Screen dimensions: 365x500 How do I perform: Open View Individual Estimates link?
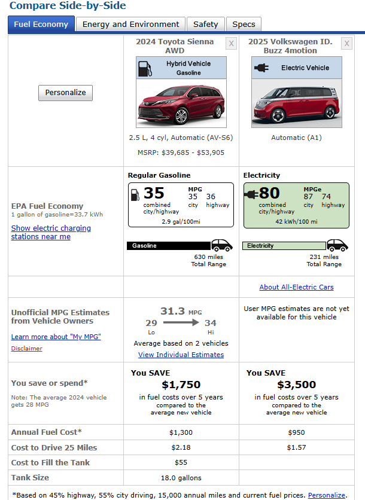pyautogui.click(x=181, y=355)
